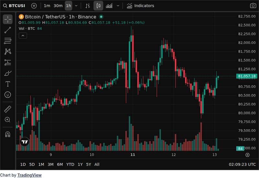Click the date label 13 on time axis
The height and width of the screenshot is (178, 259).
[x=214, y=155]
